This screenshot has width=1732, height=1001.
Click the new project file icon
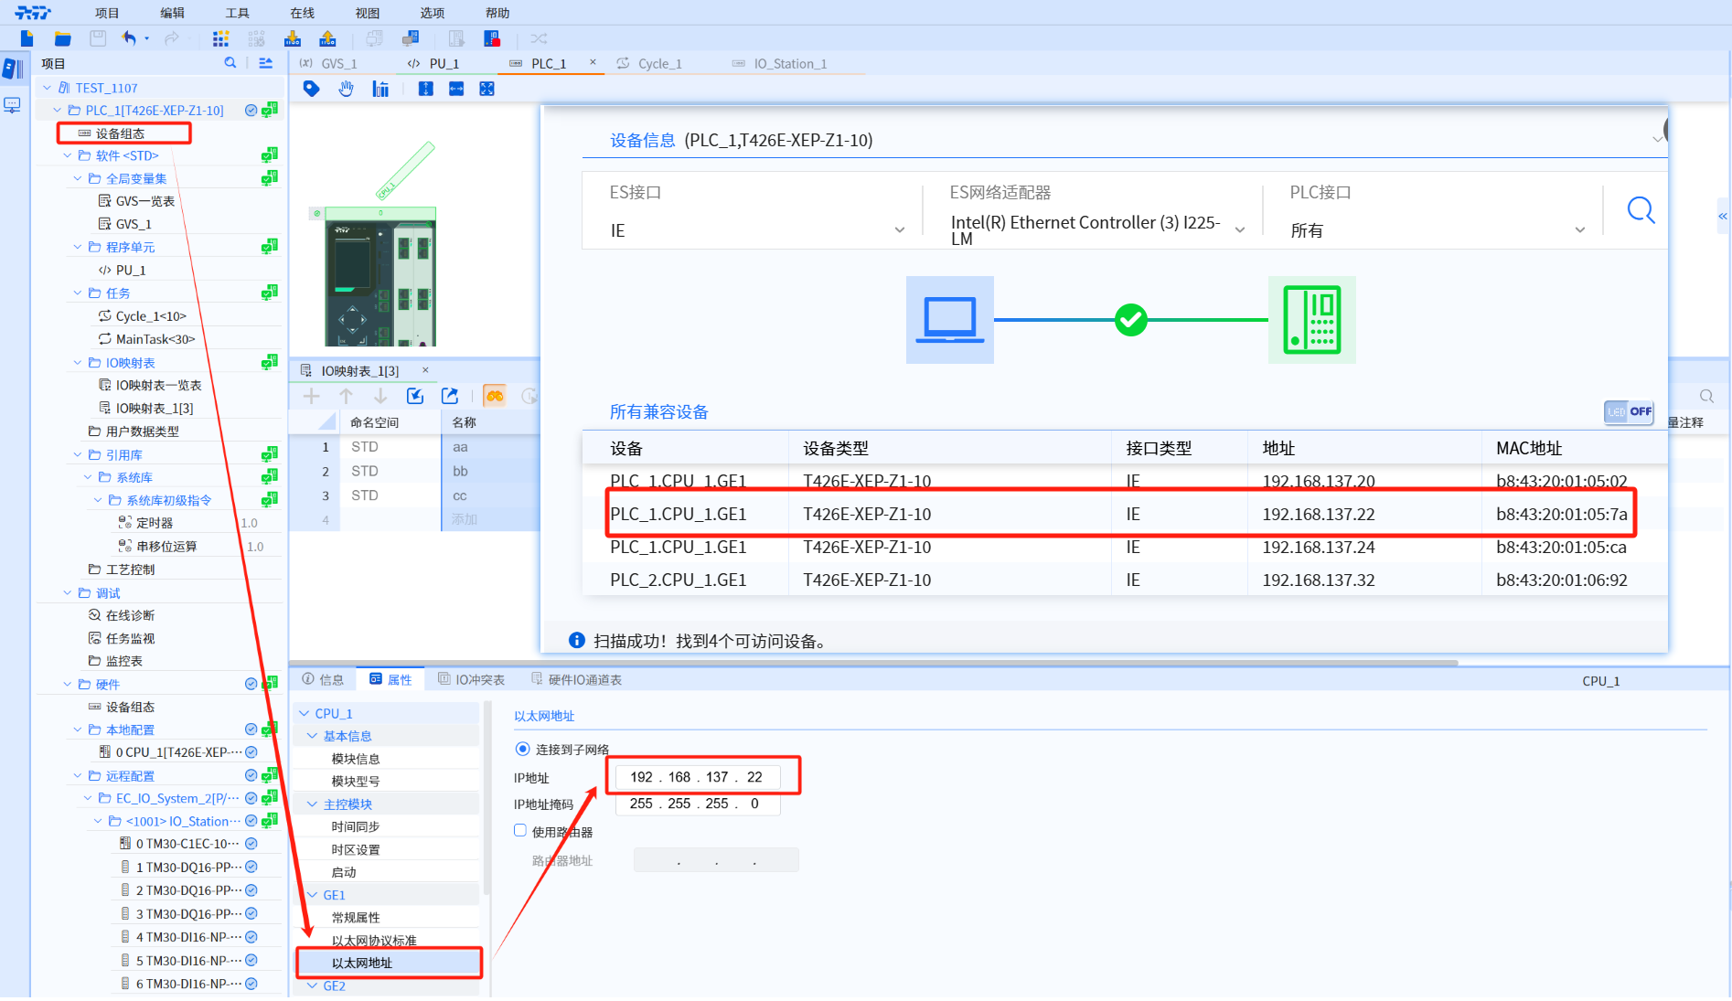click(27, 38)
